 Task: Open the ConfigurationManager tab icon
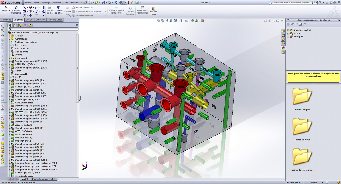pos(20,25)
